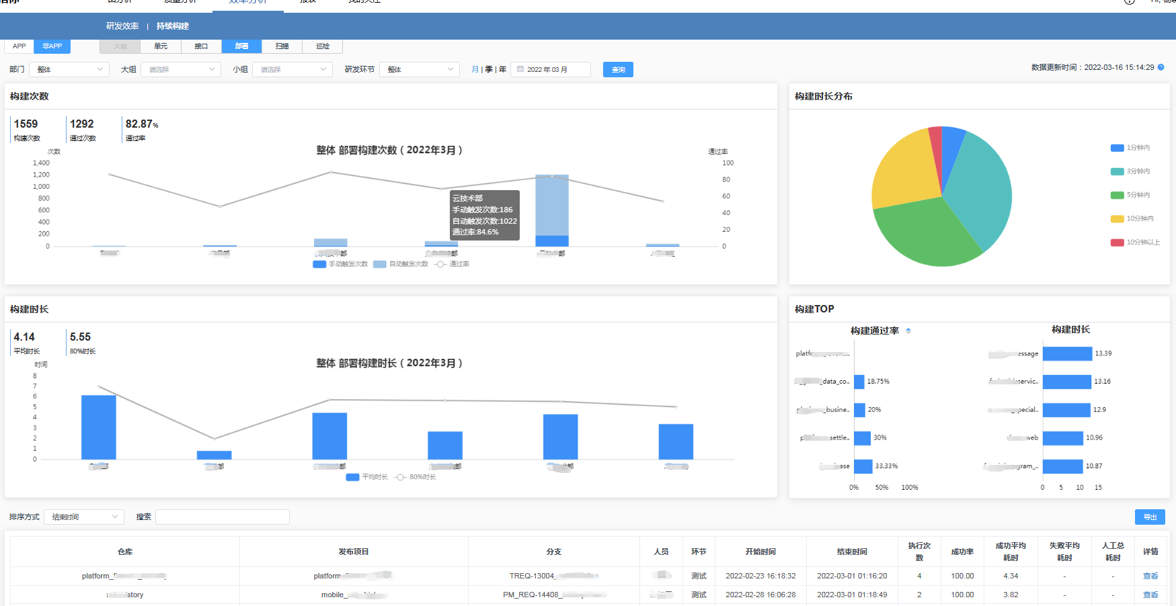1176x606 pixels.
Task: Click the 执行次数 column header
Action: (x=919, y=552)
